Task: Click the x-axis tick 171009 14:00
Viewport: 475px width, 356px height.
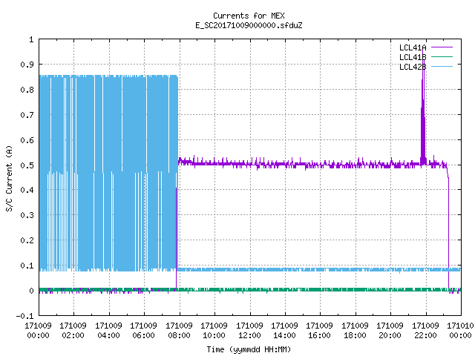Action: 284,331
